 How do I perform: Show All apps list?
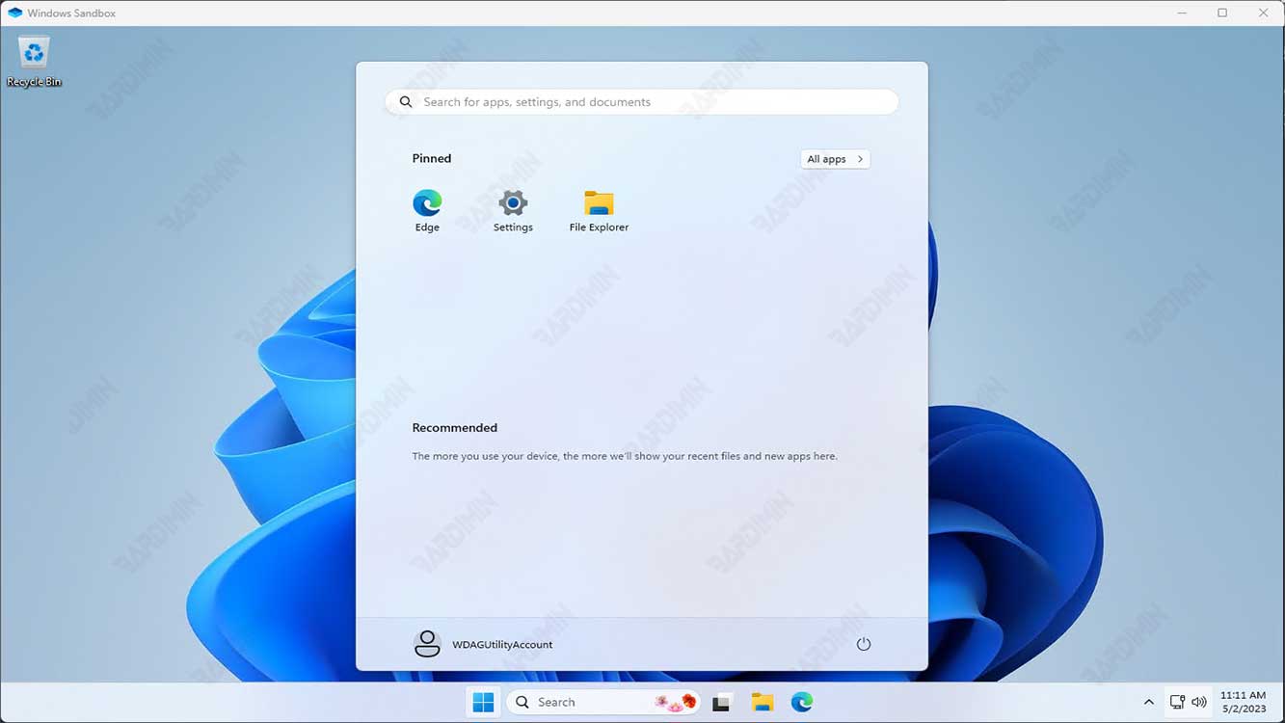coord(835,159)
